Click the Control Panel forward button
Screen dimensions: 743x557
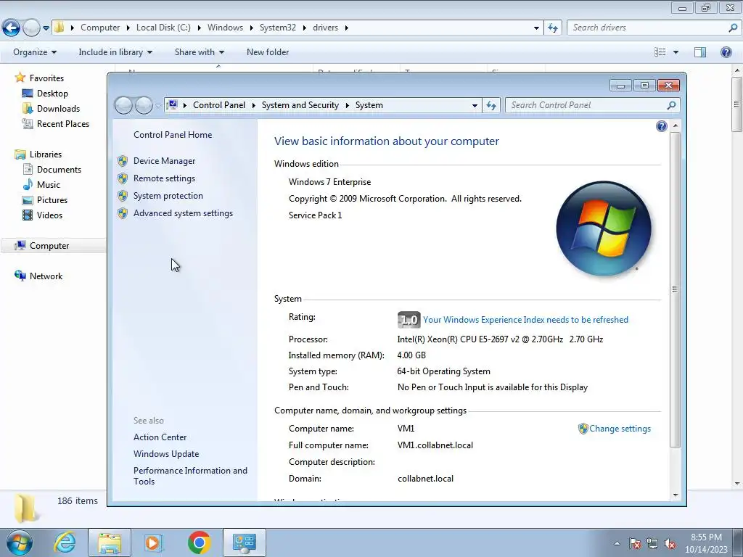pos(144,105)
